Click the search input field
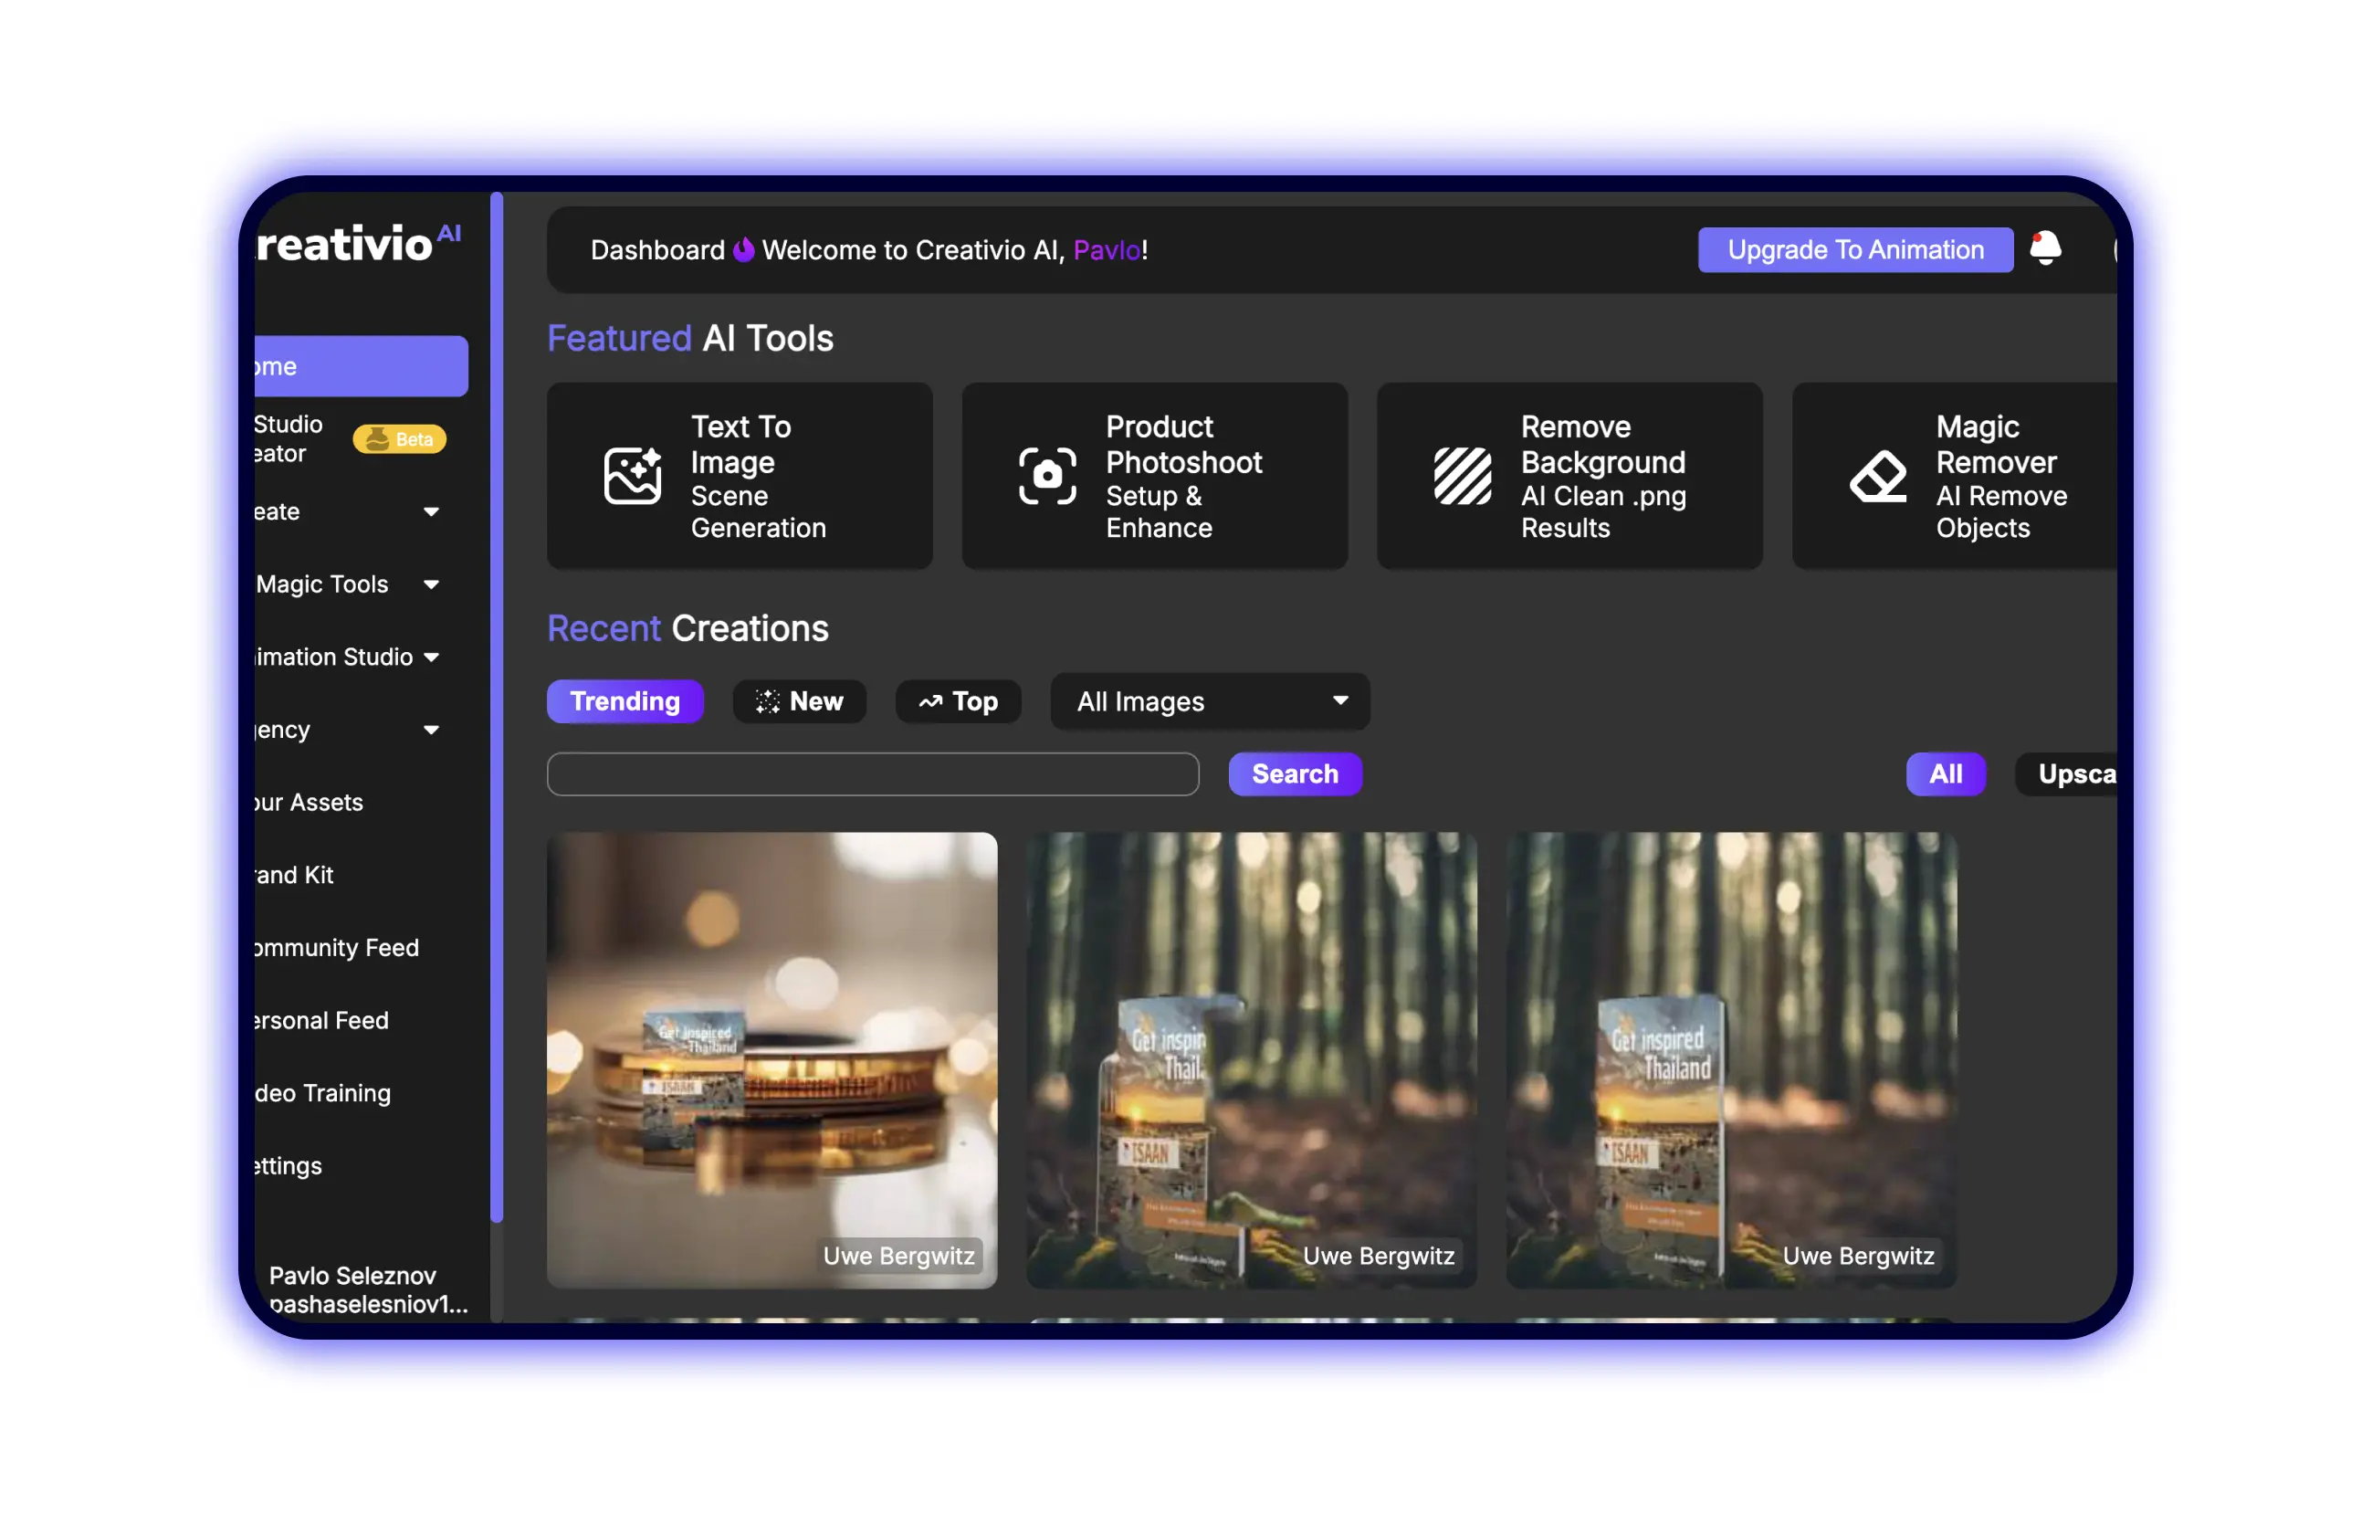This screenshot has width=2372, height=1515. [873, 774]
